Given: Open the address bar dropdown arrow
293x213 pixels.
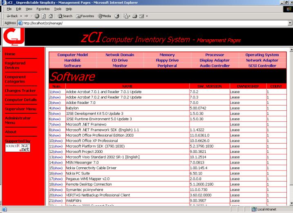Looking at the screenshot, I should click(x=290, y=23).
